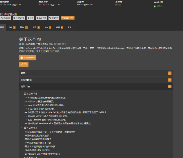
Task: Open the 描述 (Description) tab
Action: (3, 27)
